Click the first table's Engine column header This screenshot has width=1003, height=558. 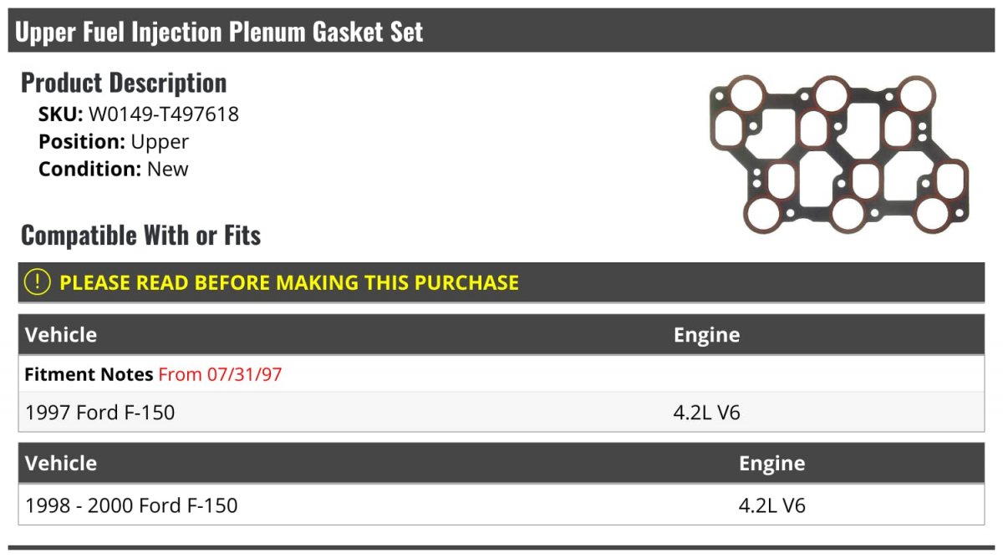706,335
